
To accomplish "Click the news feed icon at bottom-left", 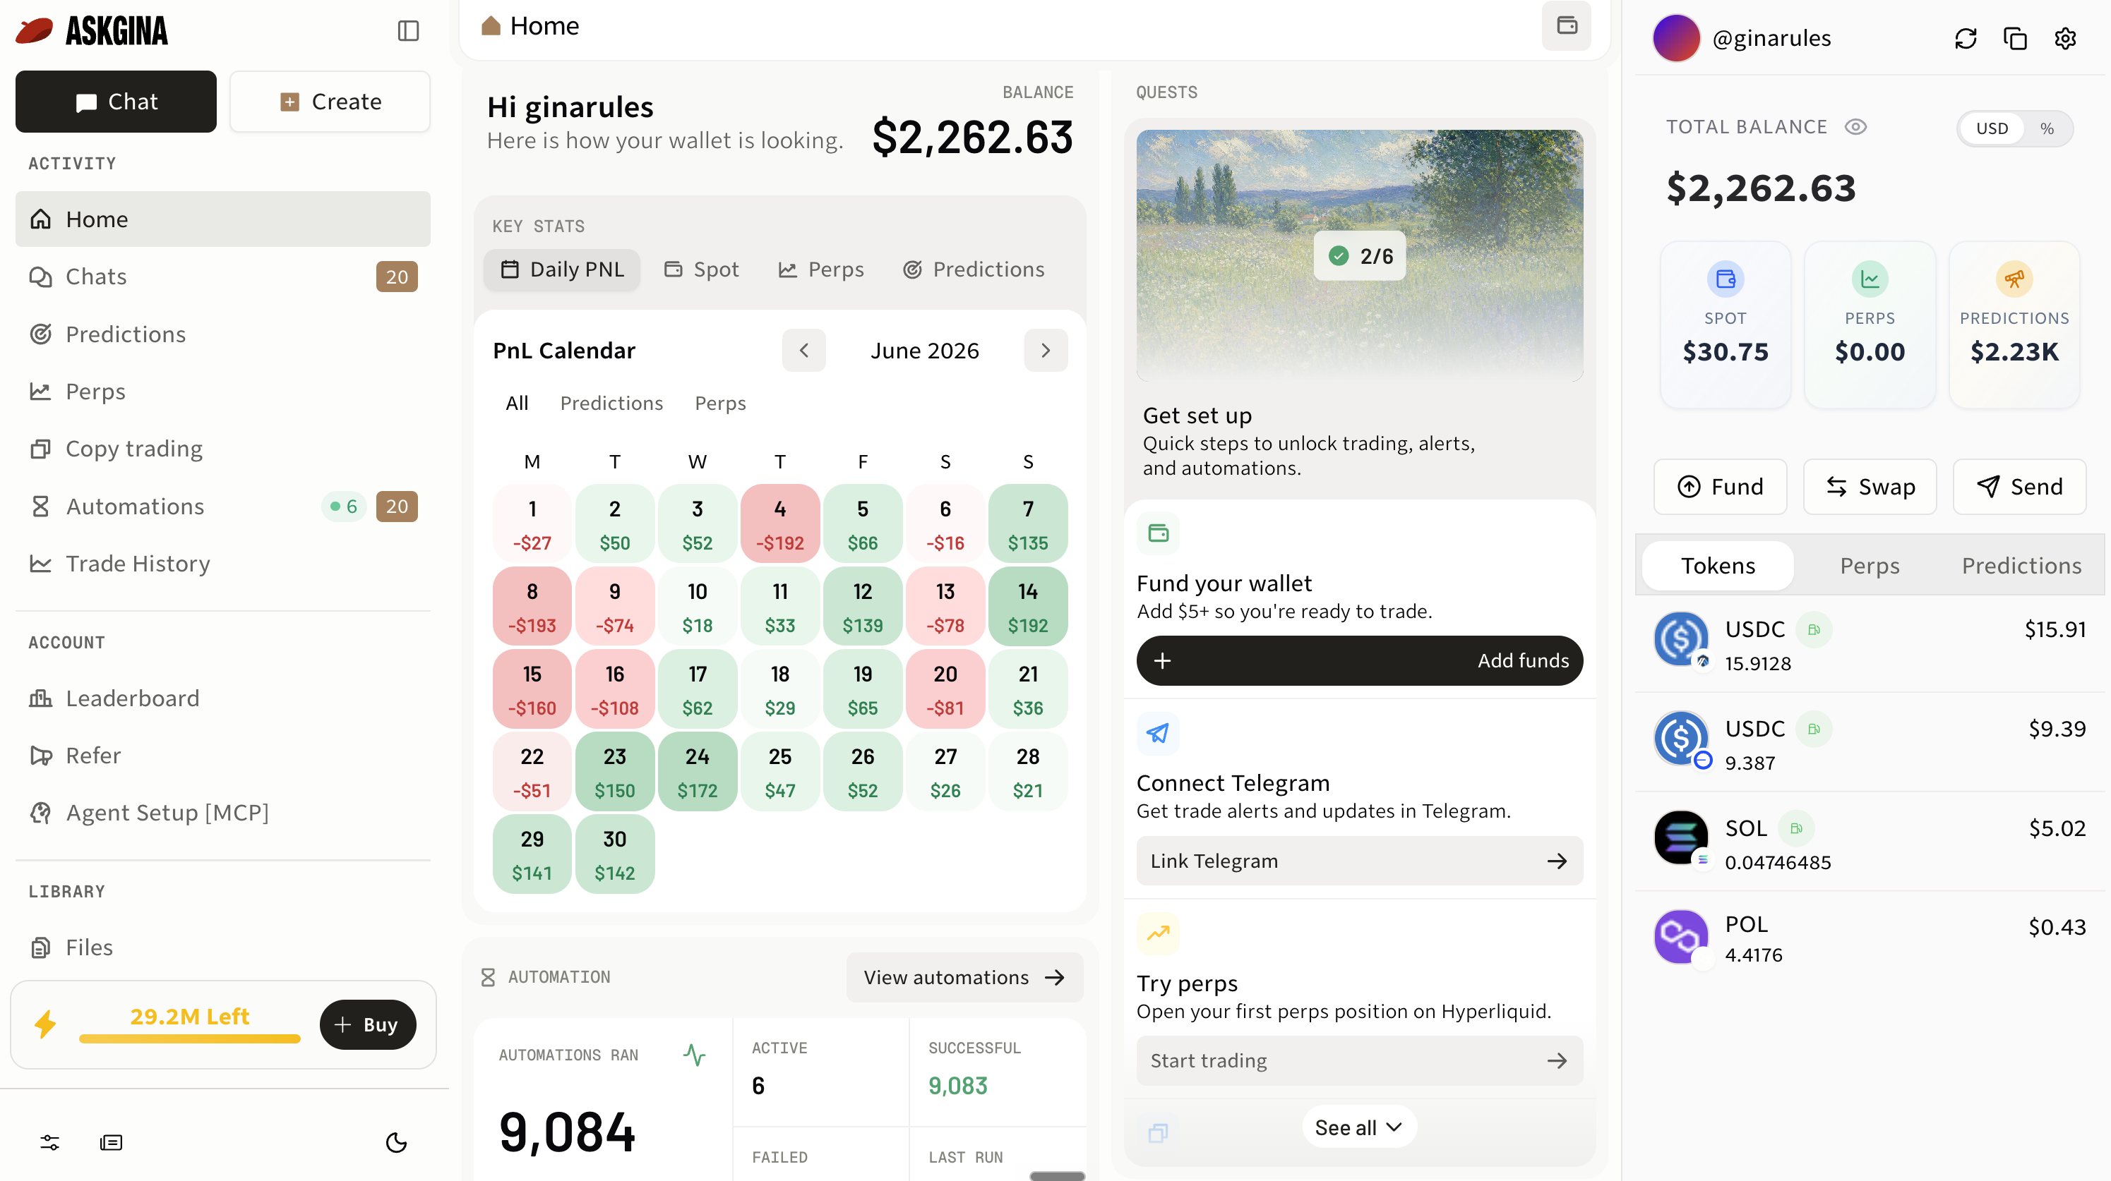I will click(x=112, y=1141).
